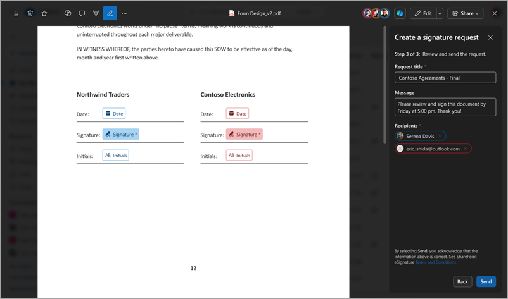Close the signature request panel
This screenshot has width=508, height=299.
click(x=490, y=37)
